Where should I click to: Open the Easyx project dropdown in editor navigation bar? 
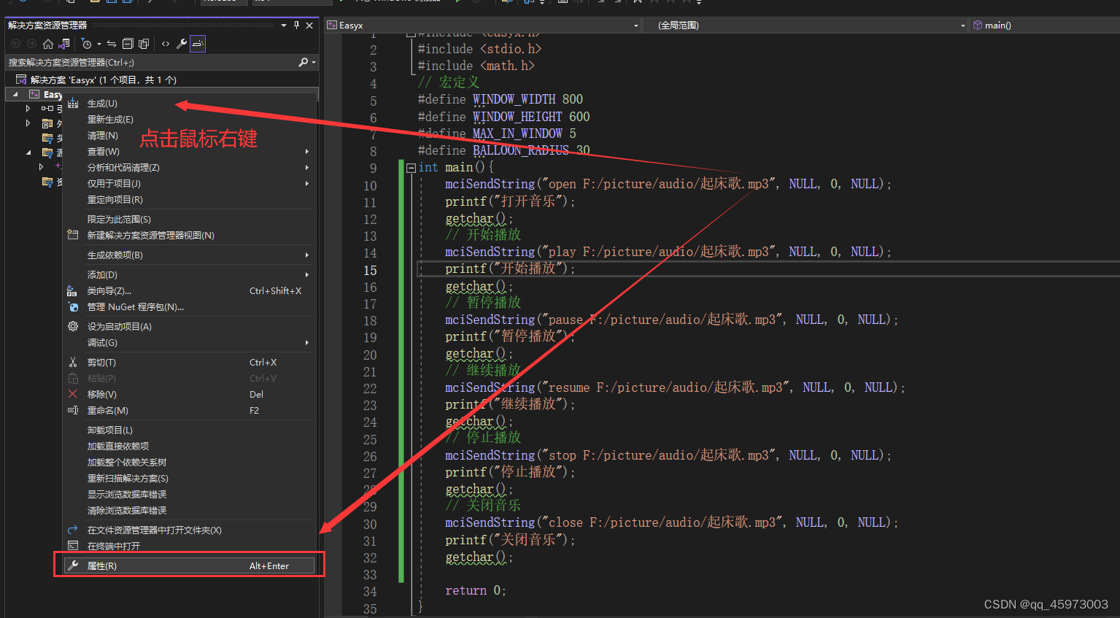pyautogui.click(x=636, y=26)
